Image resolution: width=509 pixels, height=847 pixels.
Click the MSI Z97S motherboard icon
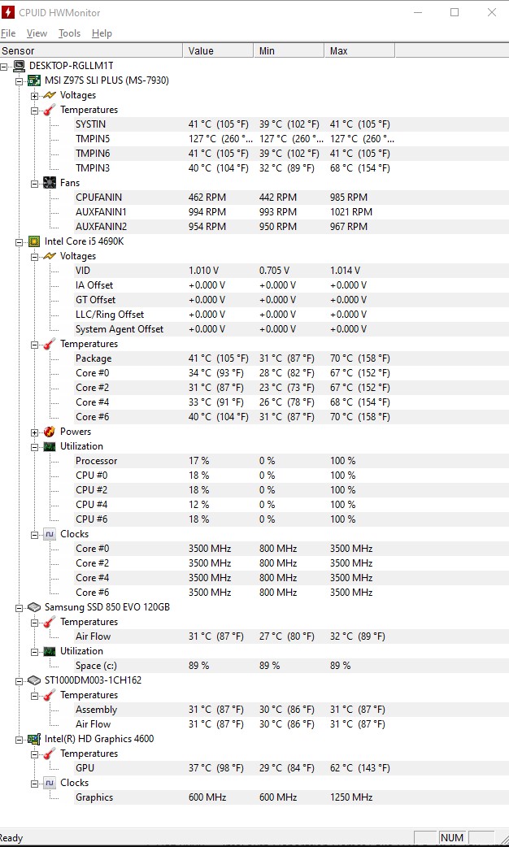[x=34, y=80]
